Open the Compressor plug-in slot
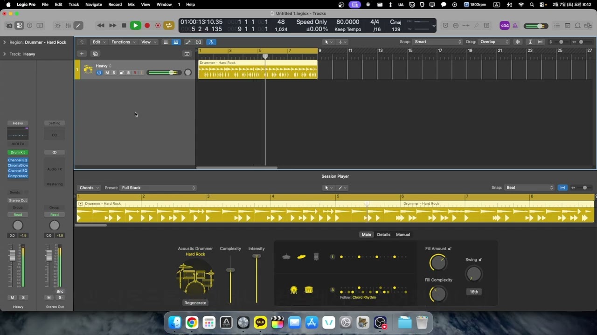This screenshot has height=335, width=597. (18, 176)
